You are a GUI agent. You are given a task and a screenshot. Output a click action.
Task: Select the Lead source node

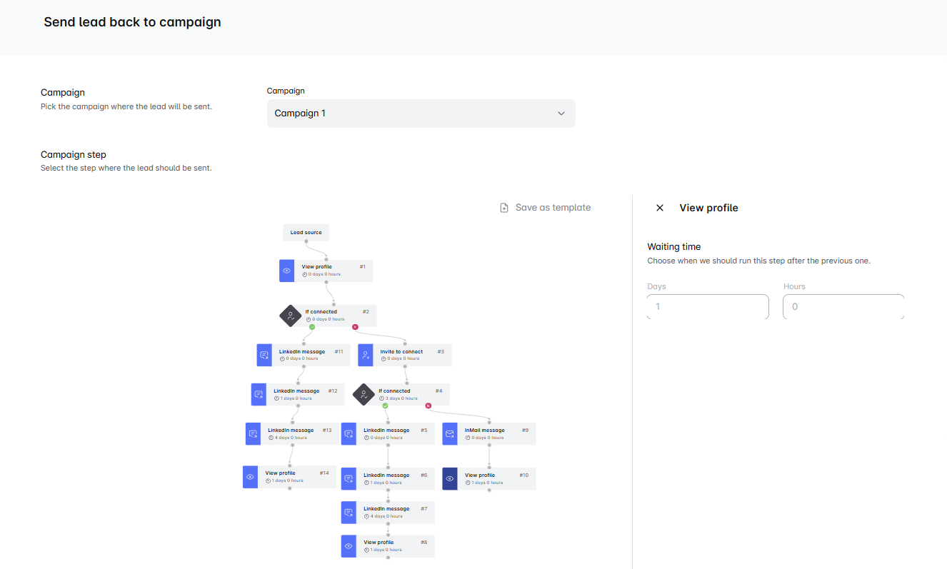tap(306, 233)
